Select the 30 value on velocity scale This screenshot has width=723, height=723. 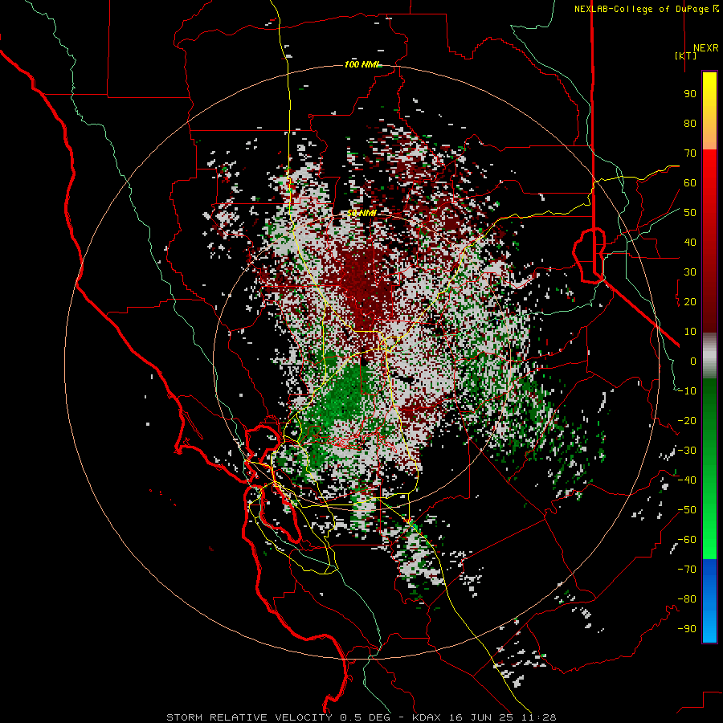coord(690,272)
